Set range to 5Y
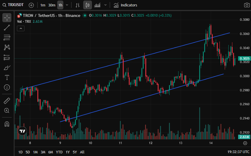 click(x=75, y=152)
